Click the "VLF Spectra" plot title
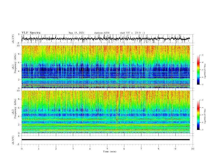217x167 pixels. [31, 33]
